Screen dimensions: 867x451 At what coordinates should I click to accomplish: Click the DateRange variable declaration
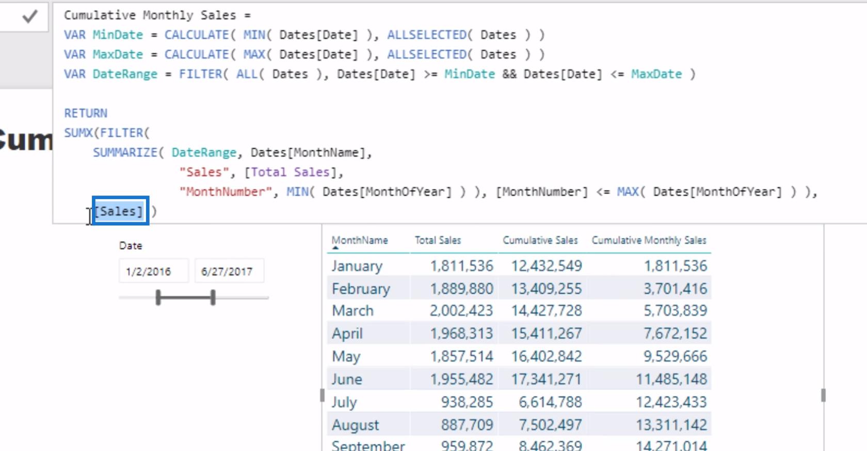click(x=125, y=74)
